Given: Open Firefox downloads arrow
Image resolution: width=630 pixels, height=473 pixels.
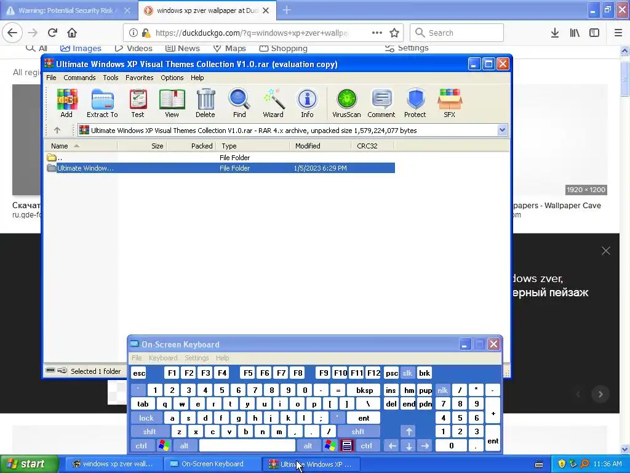Looking at the screenshot, I should [555, 33].
